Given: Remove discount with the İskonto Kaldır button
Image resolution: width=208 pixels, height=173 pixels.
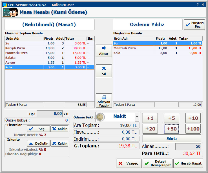Looking at the screenshot, I should pyautogui.click(x=59, y=143).
